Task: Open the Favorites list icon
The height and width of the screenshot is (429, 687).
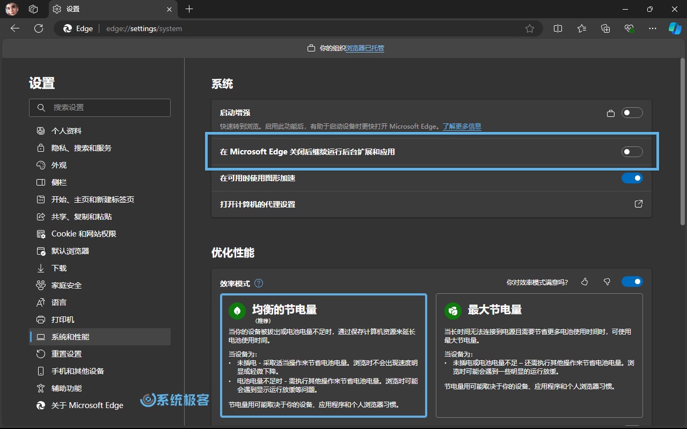Action: pyautogui.click(x=582, y=28)
